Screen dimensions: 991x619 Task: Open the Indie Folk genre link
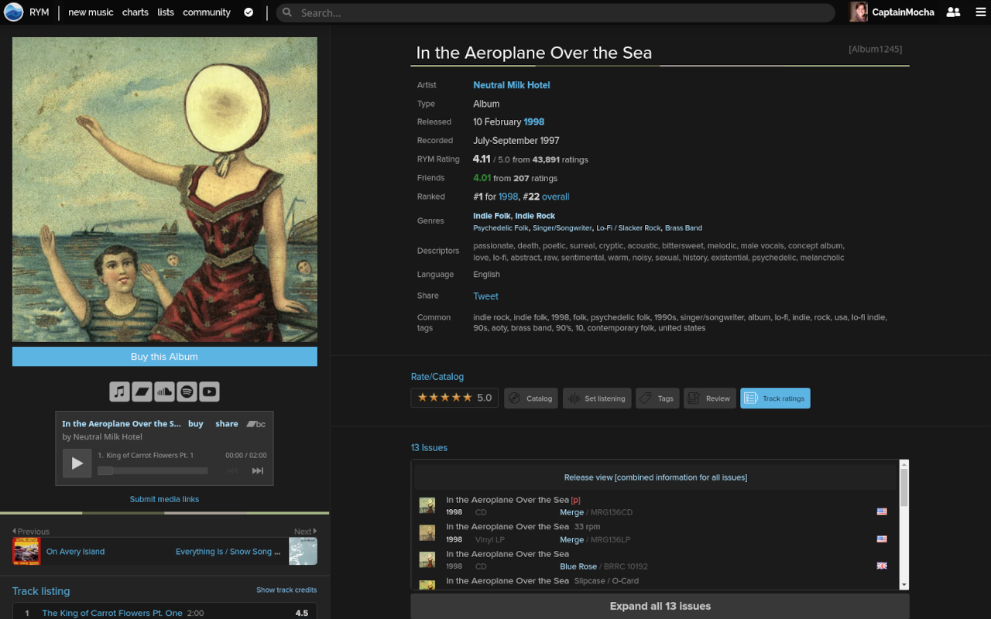click(x=492, y=216)
